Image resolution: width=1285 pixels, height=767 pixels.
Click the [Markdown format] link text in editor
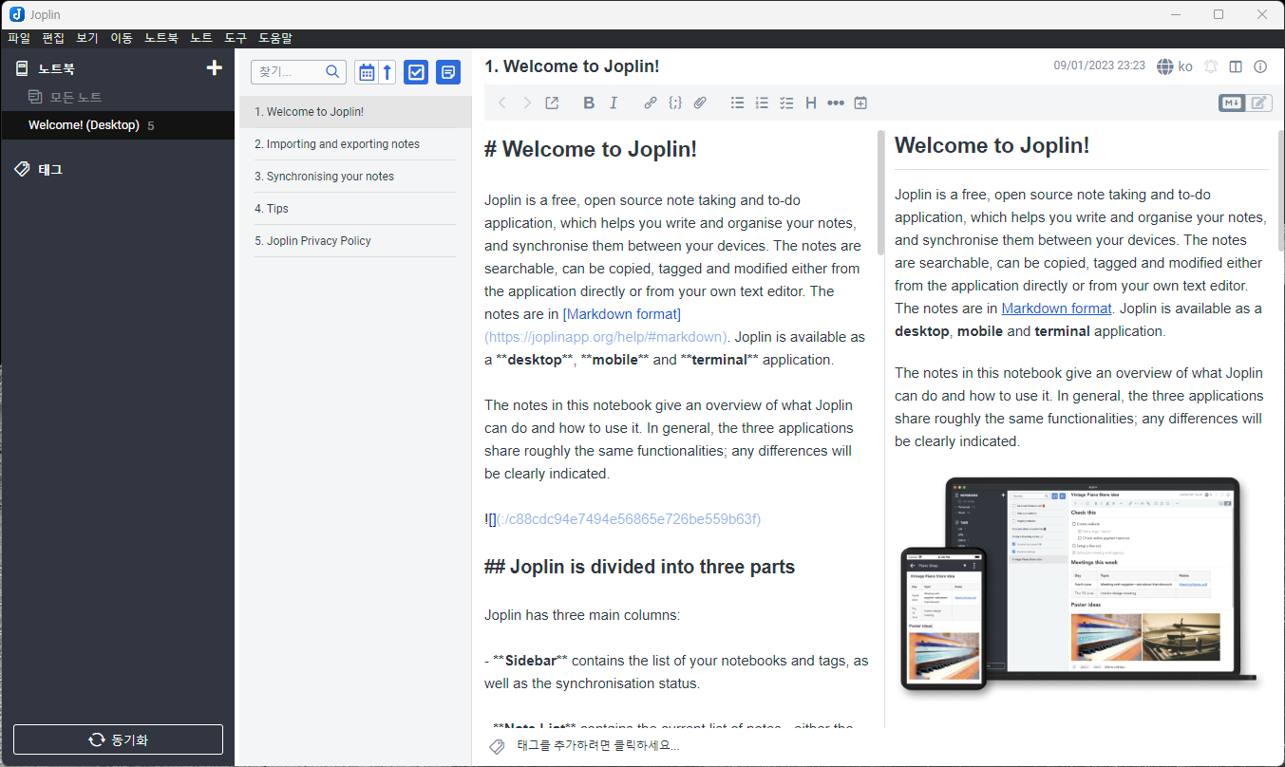pyautogui.click(x=622, y=314)
